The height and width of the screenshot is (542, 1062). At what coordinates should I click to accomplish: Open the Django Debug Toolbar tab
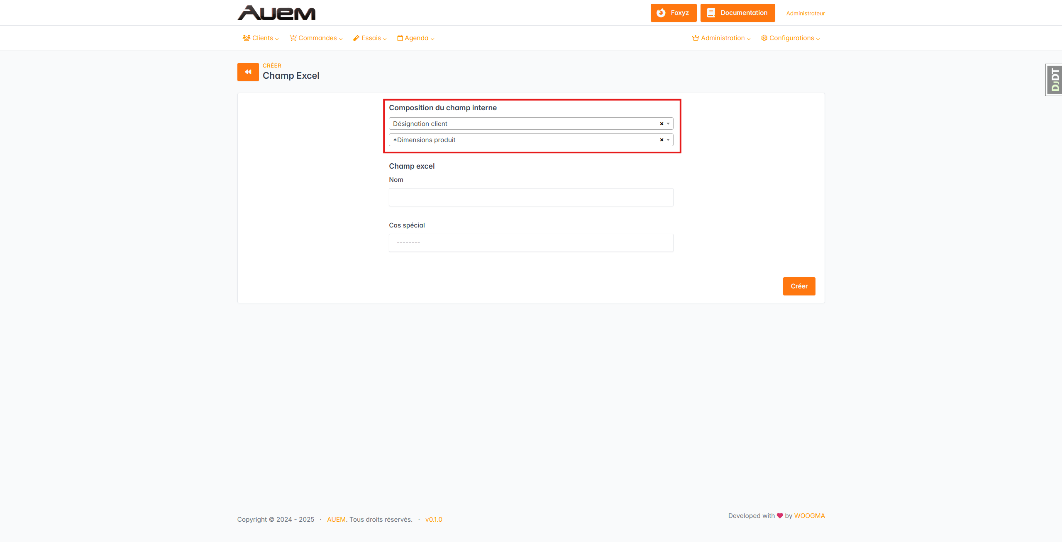pos(1054,80)
